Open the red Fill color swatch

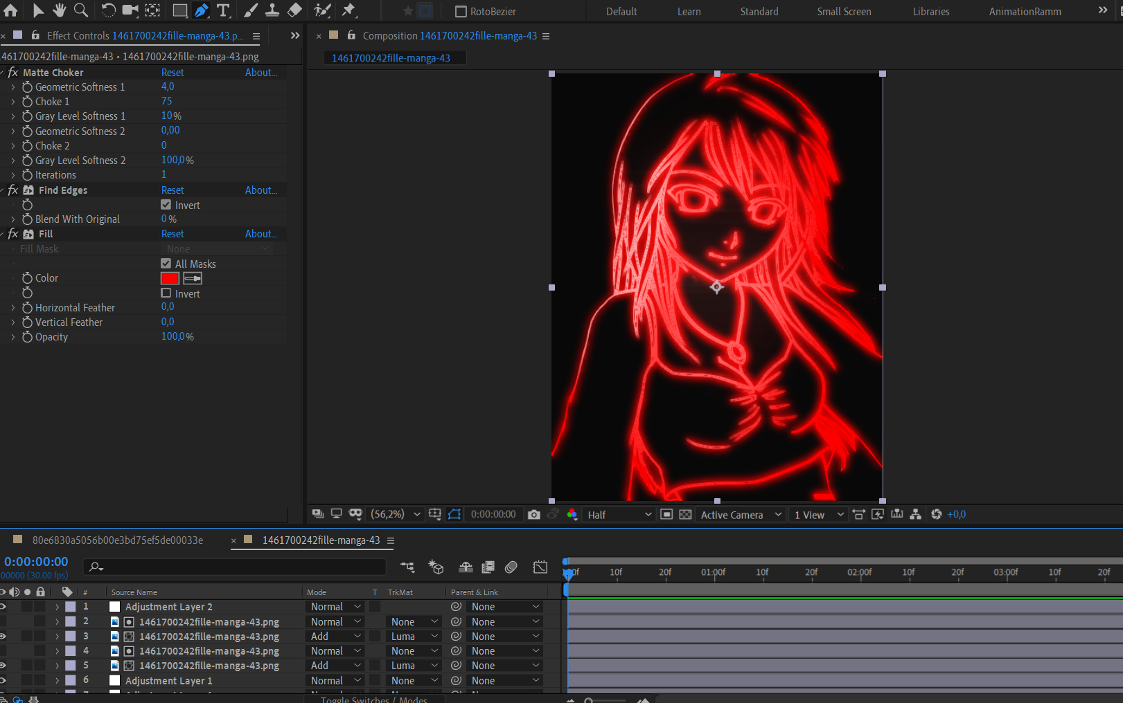(x=170, y=278)
